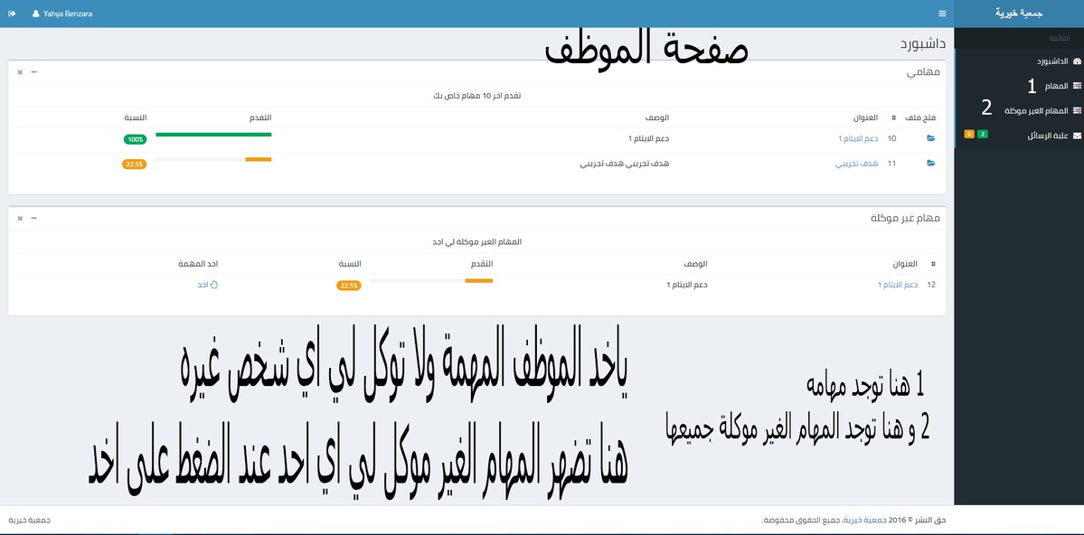Open the دعم الايتام 1 title link in task 10
Viewport: 1084px width, 535px height.
pyautogui.click(x=858, y=139)
